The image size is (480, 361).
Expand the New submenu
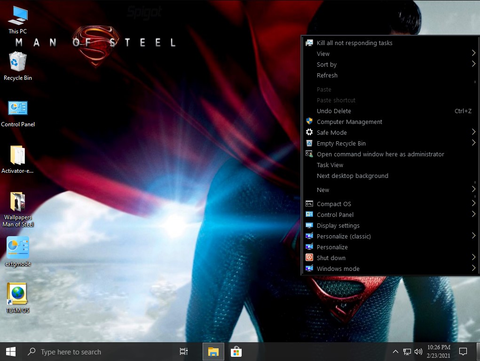[390, 190]
